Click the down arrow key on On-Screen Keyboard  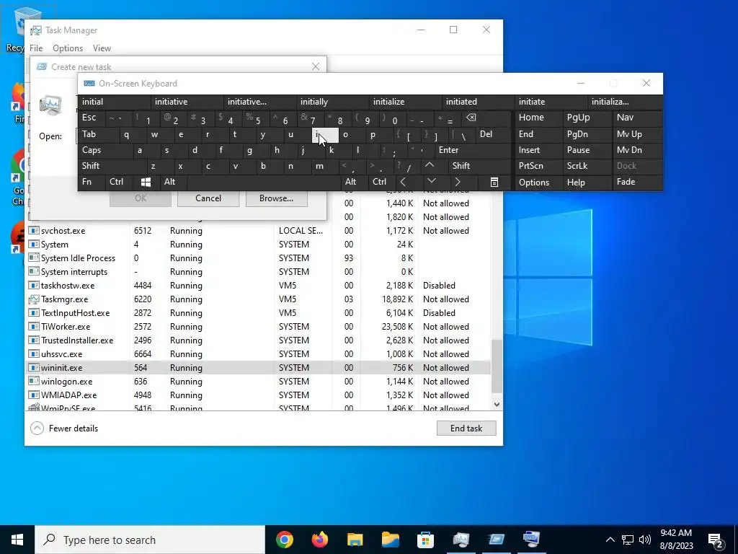431,183
